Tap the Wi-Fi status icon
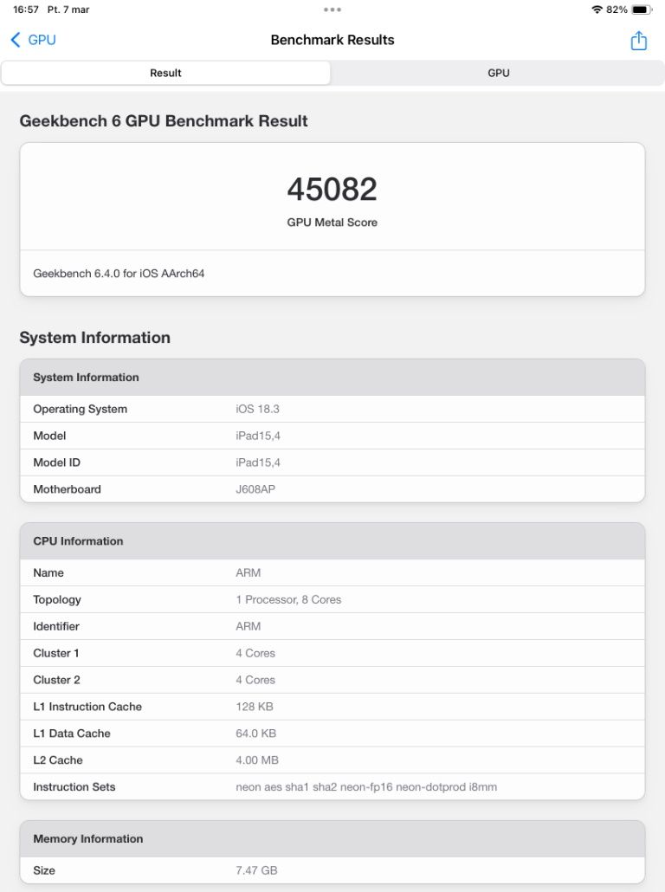 point(597,10)
